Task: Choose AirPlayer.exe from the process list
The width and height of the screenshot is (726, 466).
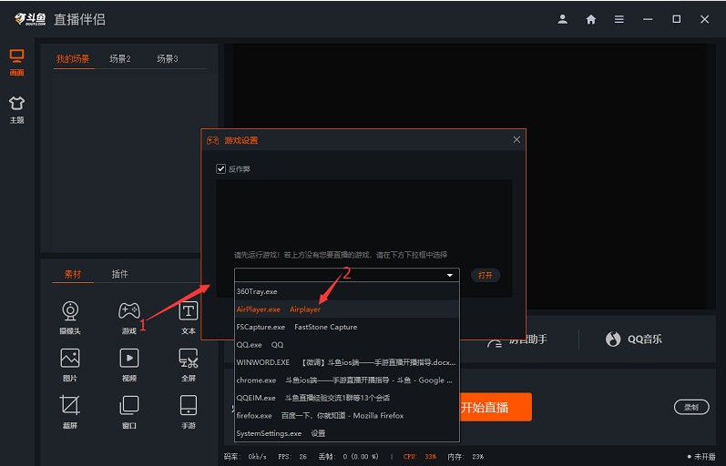Action: pos(259,309)
